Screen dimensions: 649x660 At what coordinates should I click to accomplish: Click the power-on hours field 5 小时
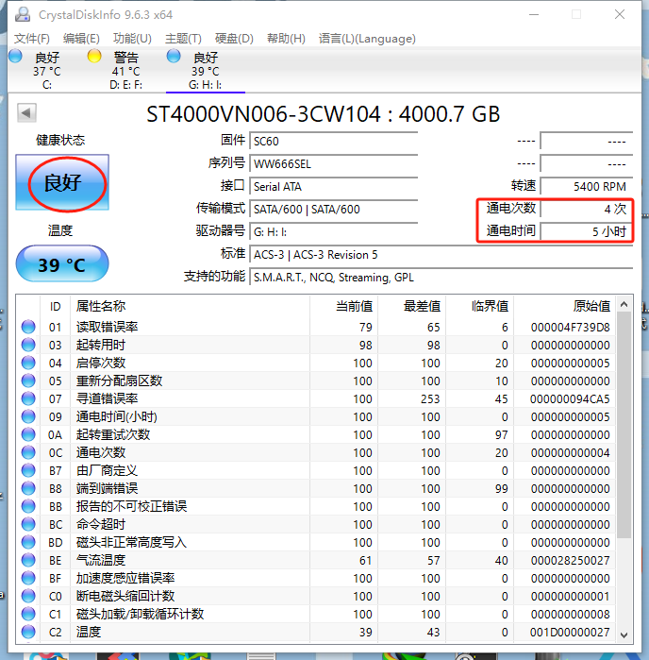[587, 232]
